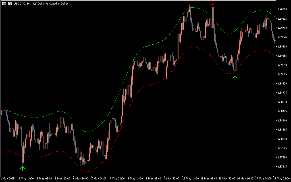
Task: Click the green up arrow near 13 May 22:00
Action: click(235, 78)
